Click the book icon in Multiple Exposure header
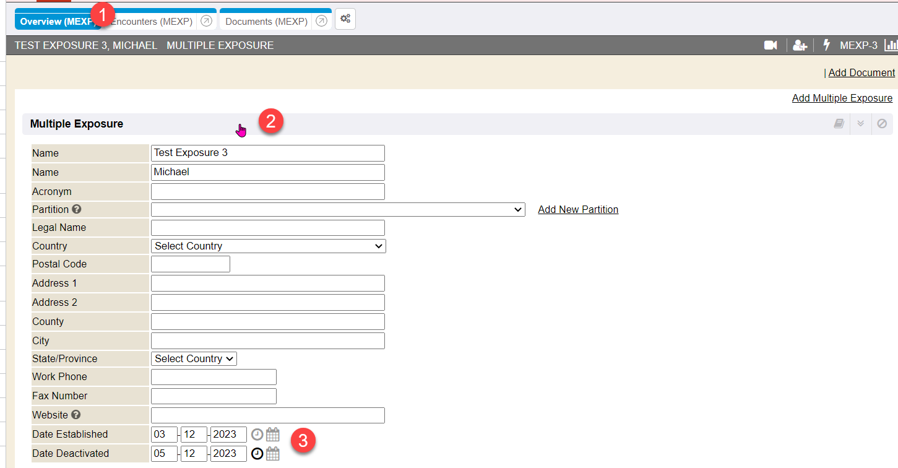 tap(839, 124)
